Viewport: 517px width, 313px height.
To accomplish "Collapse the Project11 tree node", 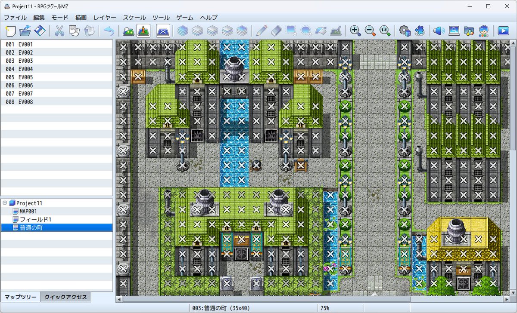I will 5,203.
